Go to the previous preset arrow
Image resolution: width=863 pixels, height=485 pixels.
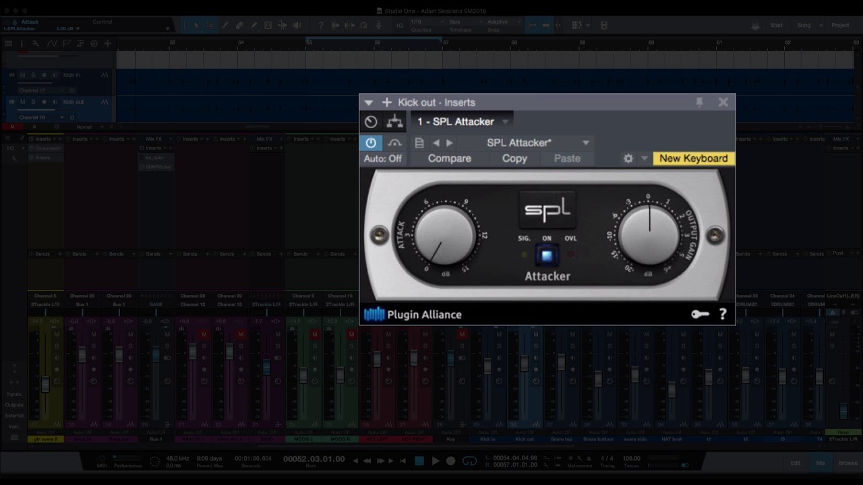pyautogui.click(x=436, y=143)
